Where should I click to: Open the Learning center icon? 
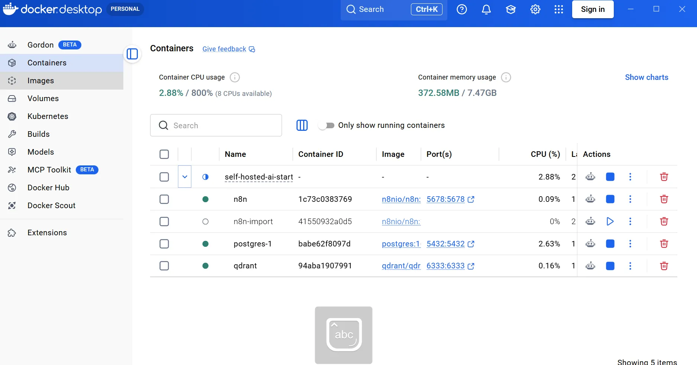[511, 9]
